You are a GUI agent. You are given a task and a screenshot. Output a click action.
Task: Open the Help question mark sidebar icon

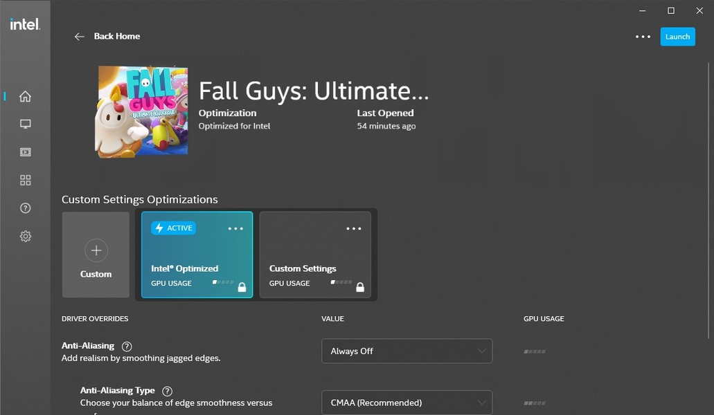tap(26, 208)
